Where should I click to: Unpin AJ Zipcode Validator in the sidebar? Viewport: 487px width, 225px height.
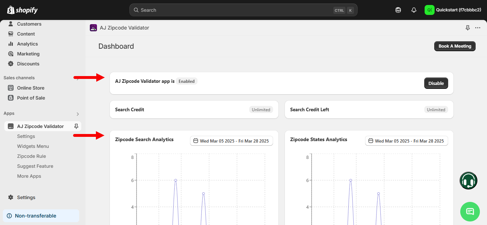(x=76, y=126)
